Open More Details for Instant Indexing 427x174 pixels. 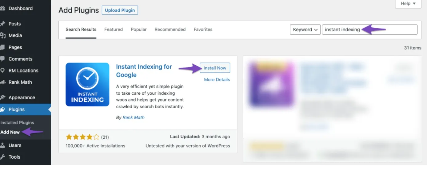(217, 80)
